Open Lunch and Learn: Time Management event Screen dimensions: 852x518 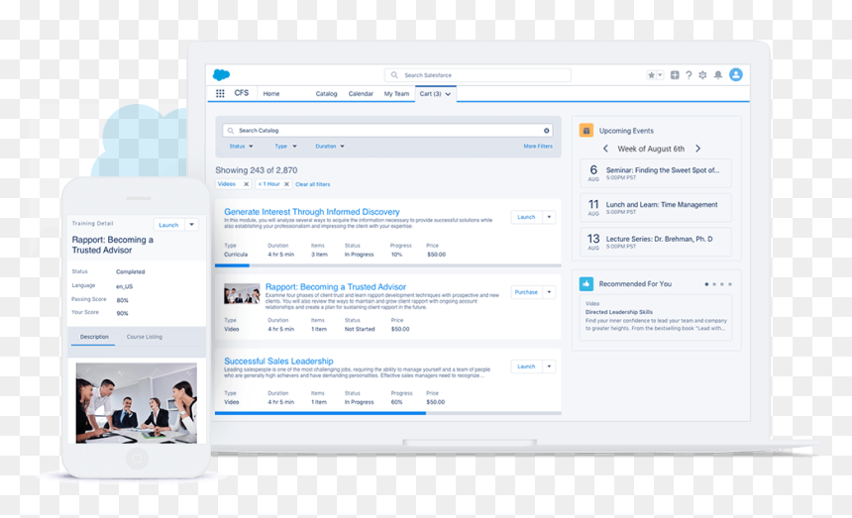click(x=655, y=207)
